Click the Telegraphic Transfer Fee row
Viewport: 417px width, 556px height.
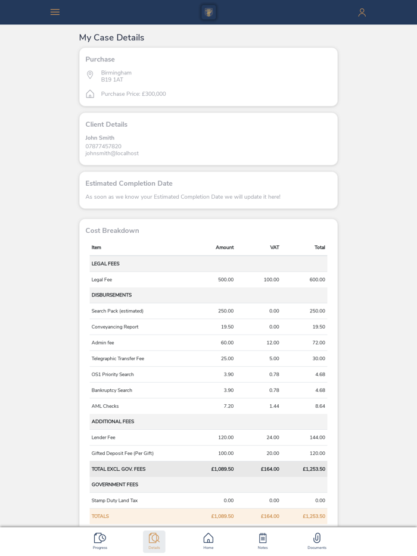click(x=208, y=358)
